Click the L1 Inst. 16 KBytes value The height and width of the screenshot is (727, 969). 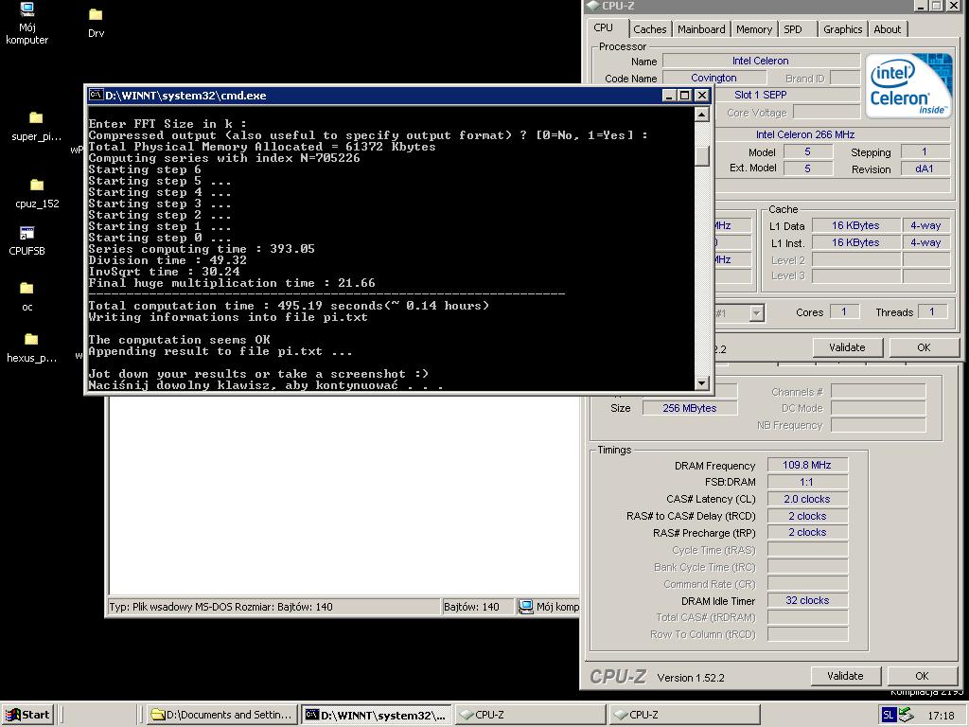click(x=855, y=242)
